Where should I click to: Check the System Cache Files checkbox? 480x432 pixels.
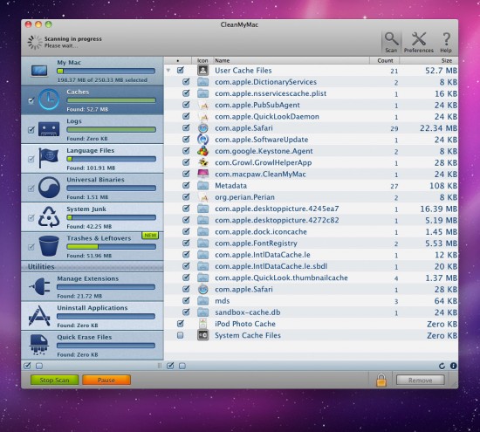[x=181, y=335]
